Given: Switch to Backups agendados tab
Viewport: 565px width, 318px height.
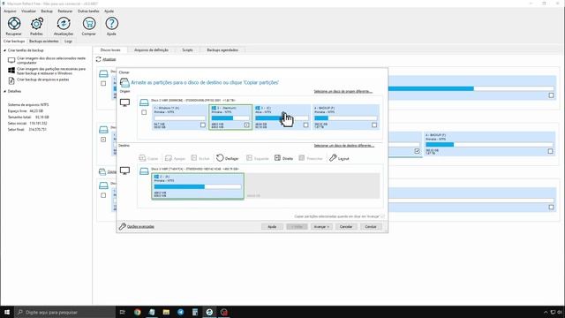Looking at the screenshot, I should [x=222, y=50].
